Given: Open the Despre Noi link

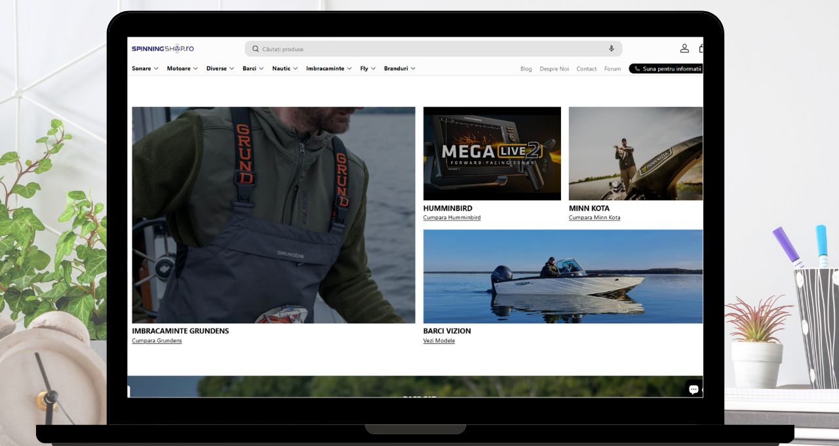Looking at the screenshot, I should point(555,69).
